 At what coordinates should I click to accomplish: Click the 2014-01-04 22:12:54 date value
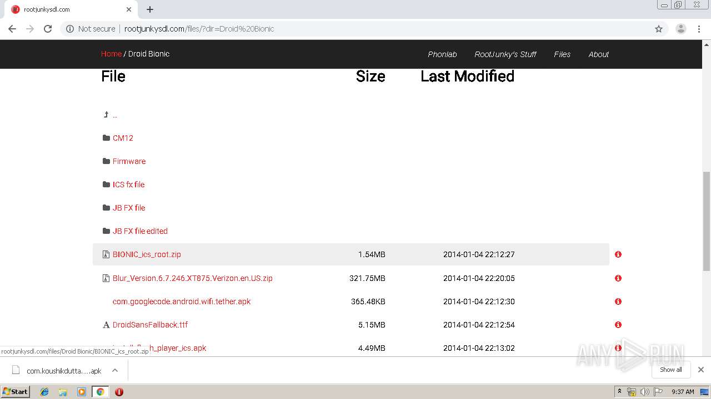pos(479,325)
